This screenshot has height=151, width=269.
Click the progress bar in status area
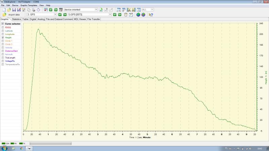tap(50, 143)
